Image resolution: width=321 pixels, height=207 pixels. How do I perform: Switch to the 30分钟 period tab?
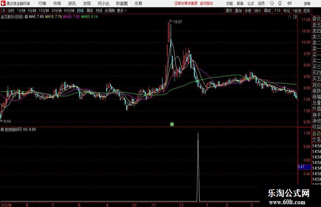coord(56,11)
